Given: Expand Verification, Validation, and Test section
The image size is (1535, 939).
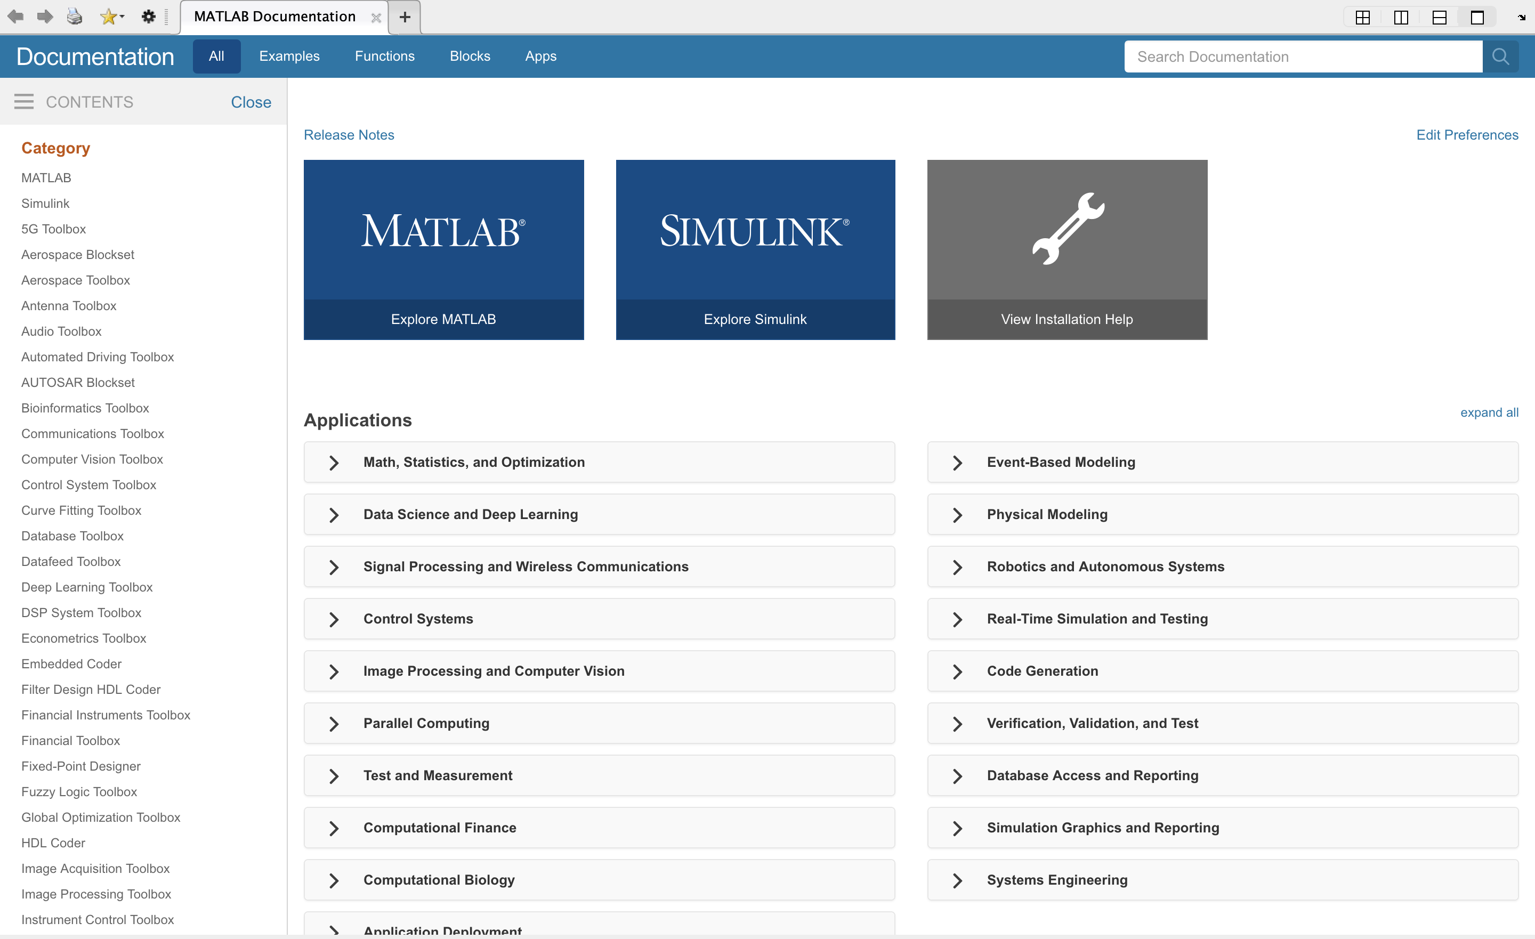Looking at the screenshot, I should point(1223,723).
